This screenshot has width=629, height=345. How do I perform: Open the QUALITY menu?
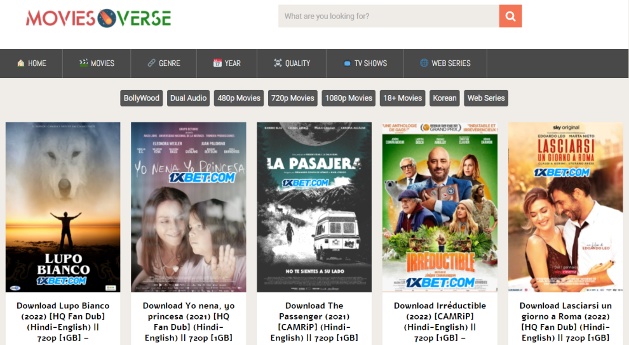click(292, 63)
